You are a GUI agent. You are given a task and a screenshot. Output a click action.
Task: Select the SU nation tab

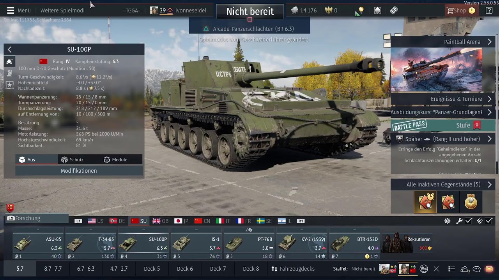[x=139, y=221]
